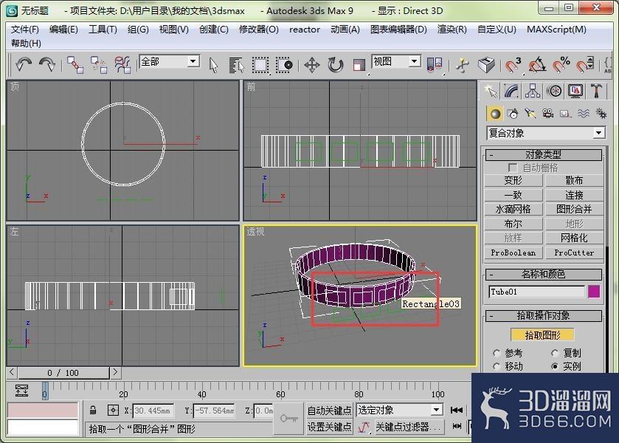
Task: Toggle Window/Crossing selection icon
Action: (x=284, y=65)
